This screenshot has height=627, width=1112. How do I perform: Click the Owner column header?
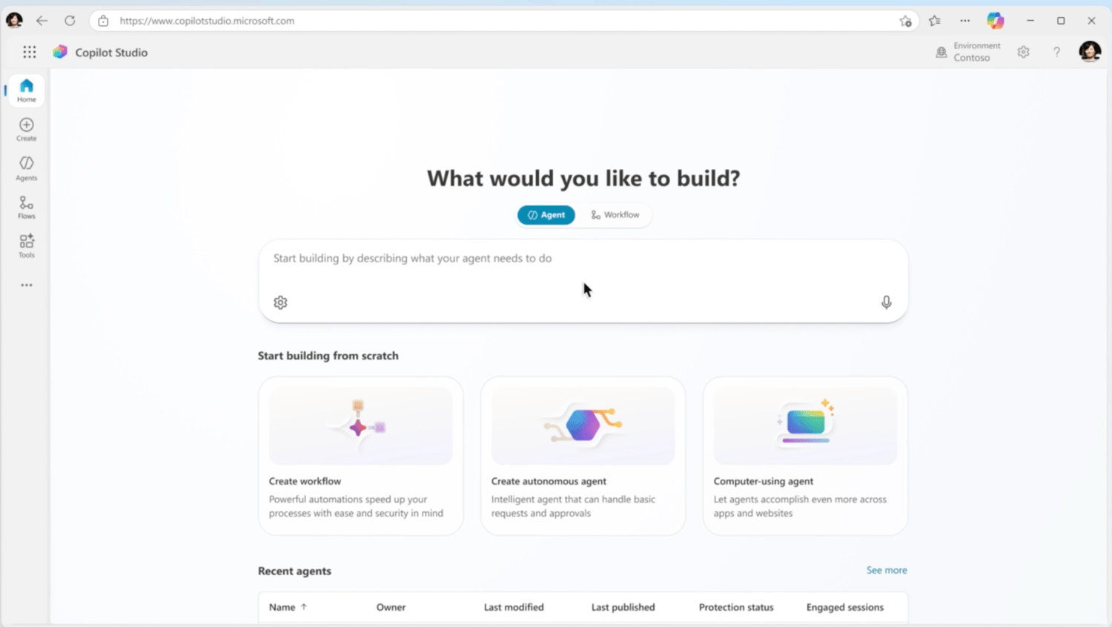pyautogui.click(x=391, y=607)
